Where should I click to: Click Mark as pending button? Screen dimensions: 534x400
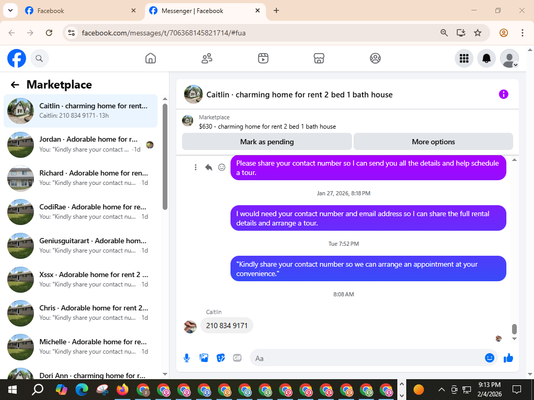(x=266, y=142)
